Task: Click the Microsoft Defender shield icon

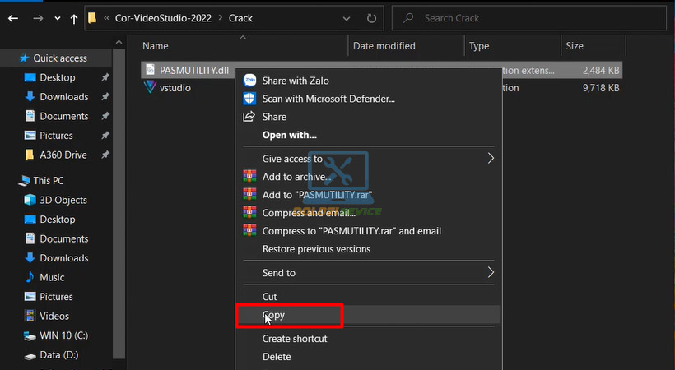Action: (x=249, y=99)
